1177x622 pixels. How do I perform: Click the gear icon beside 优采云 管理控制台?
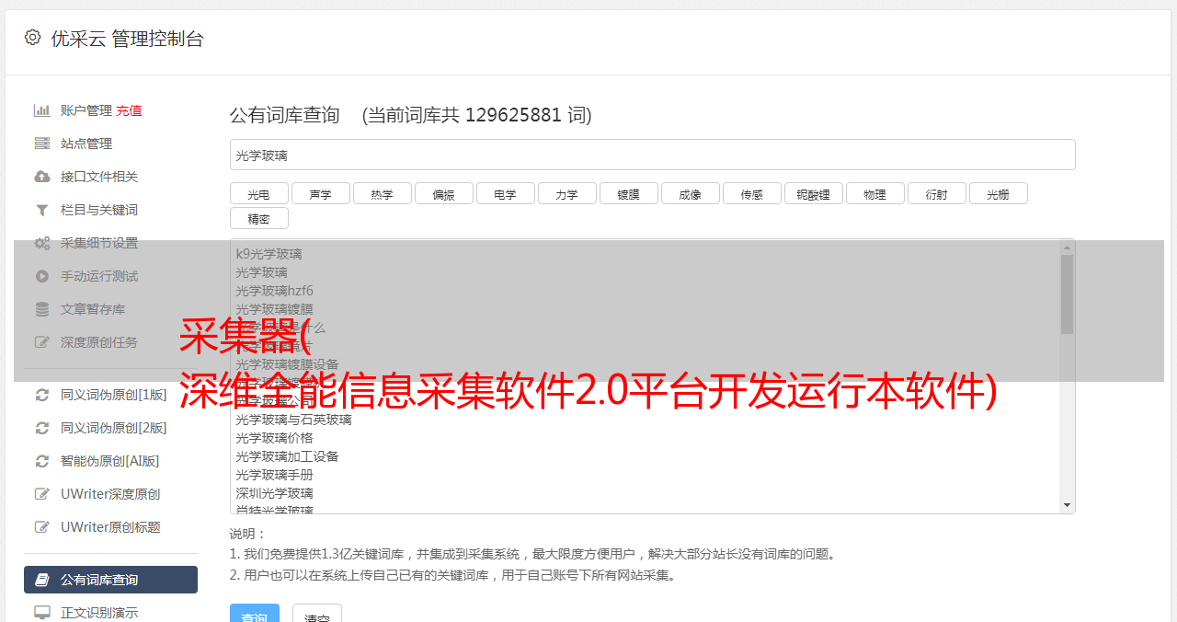pyautogui.click(x=33, y=38)
